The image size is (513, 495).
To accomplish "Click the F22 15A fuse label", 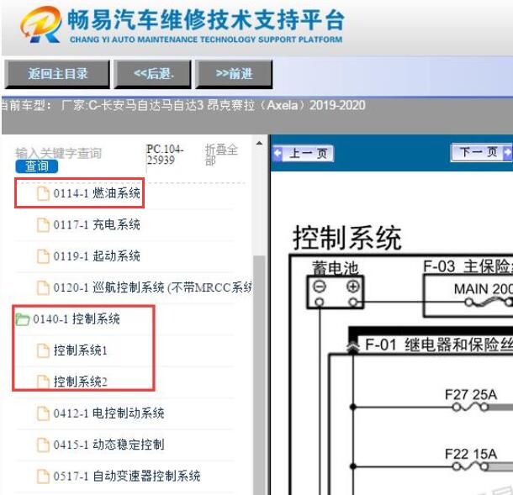I will click(x=471, y=454).
